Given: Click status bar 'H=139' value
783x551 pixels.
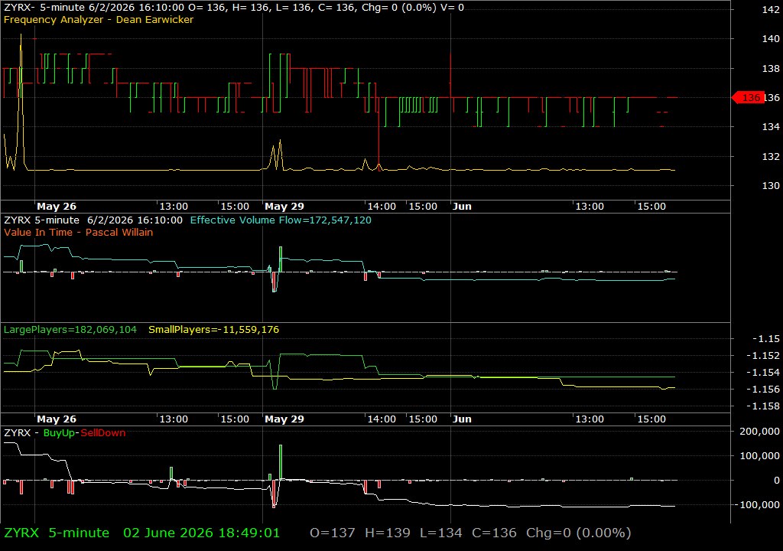Looking at the screenshot, I should (x=388, y=533).
